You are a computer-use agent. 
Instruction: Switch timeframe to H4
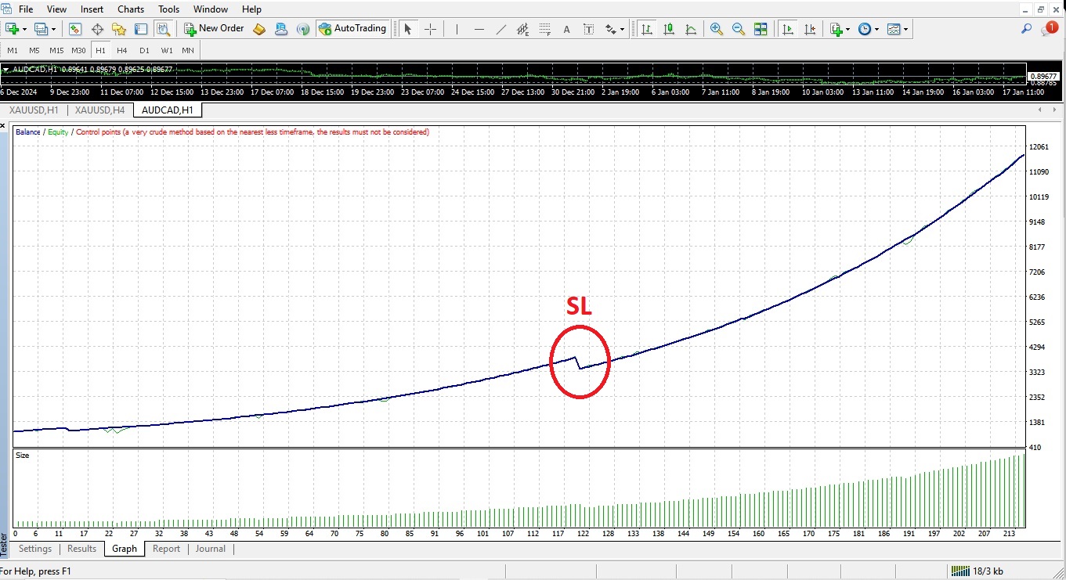click(122, 50)
